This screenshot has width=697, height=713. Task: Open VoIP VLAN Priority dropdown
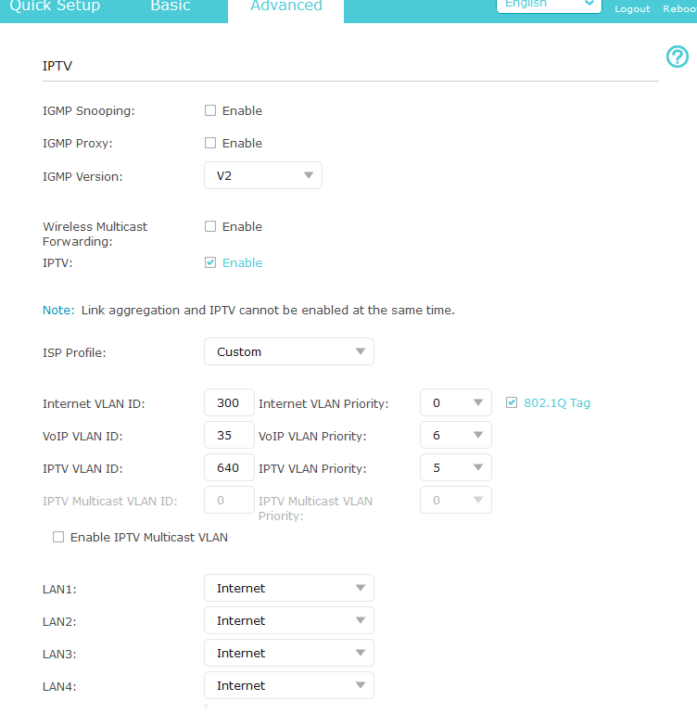tap(456, 435)
